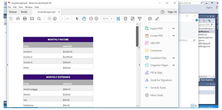Collapse the right tools pane arrow
The height and width of the screenshot is (110, 222).
140,65
